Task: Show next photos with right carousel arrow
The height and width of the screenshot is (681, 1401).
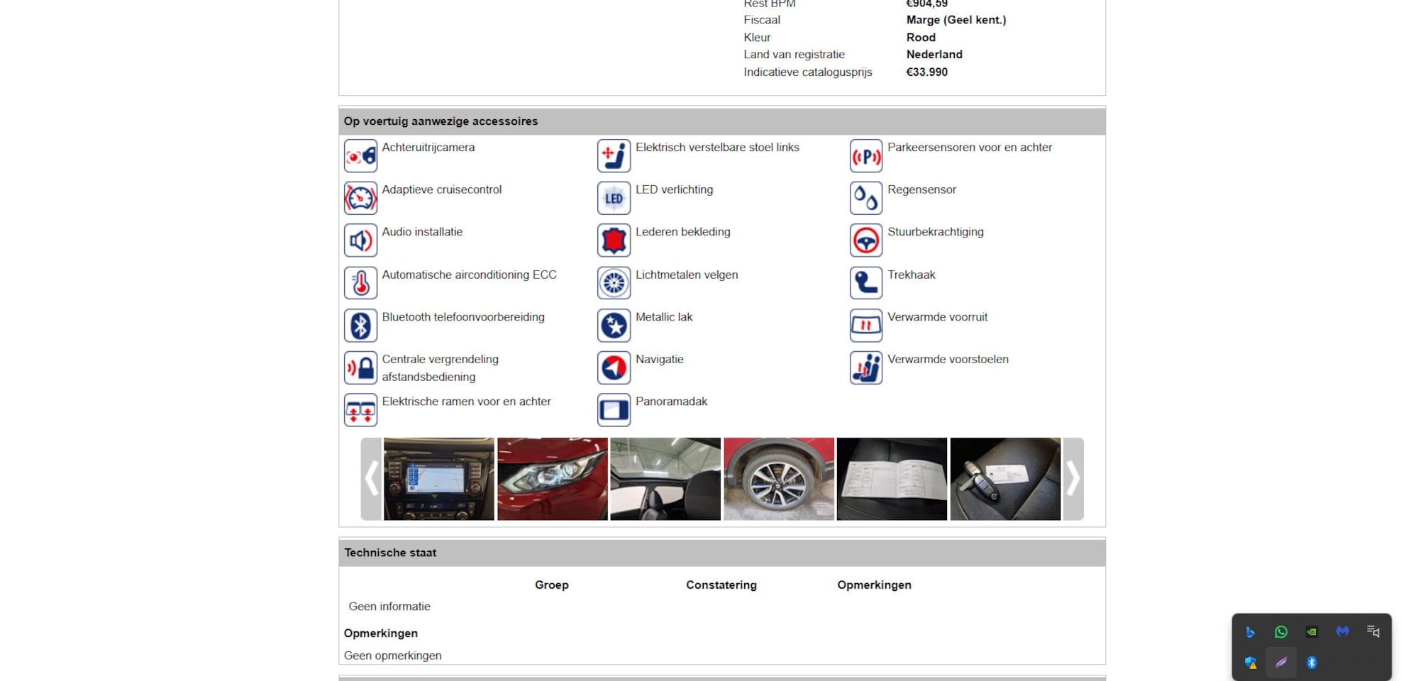Action: point(1073,479)
